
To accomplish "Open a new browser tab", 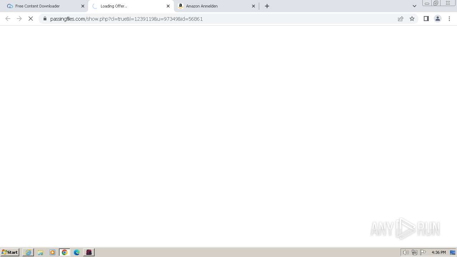I will pos(267,6).
